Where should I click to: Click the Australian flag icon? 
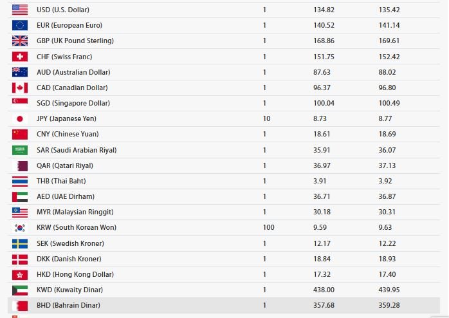[20, 72]
